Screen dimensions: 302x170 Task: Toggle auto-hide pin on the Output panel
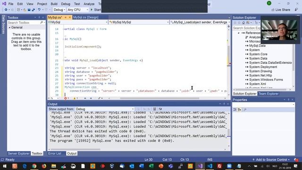tap(224, 104)
